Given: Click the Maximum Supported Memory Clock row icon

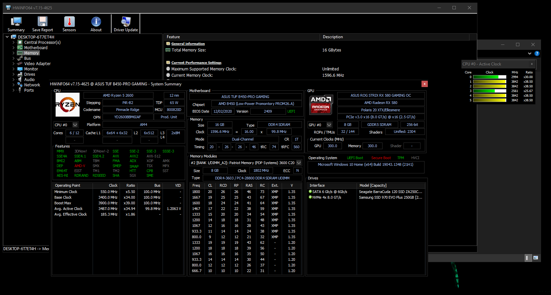Looking at the screenshot, I should click(x=168, y=69).
